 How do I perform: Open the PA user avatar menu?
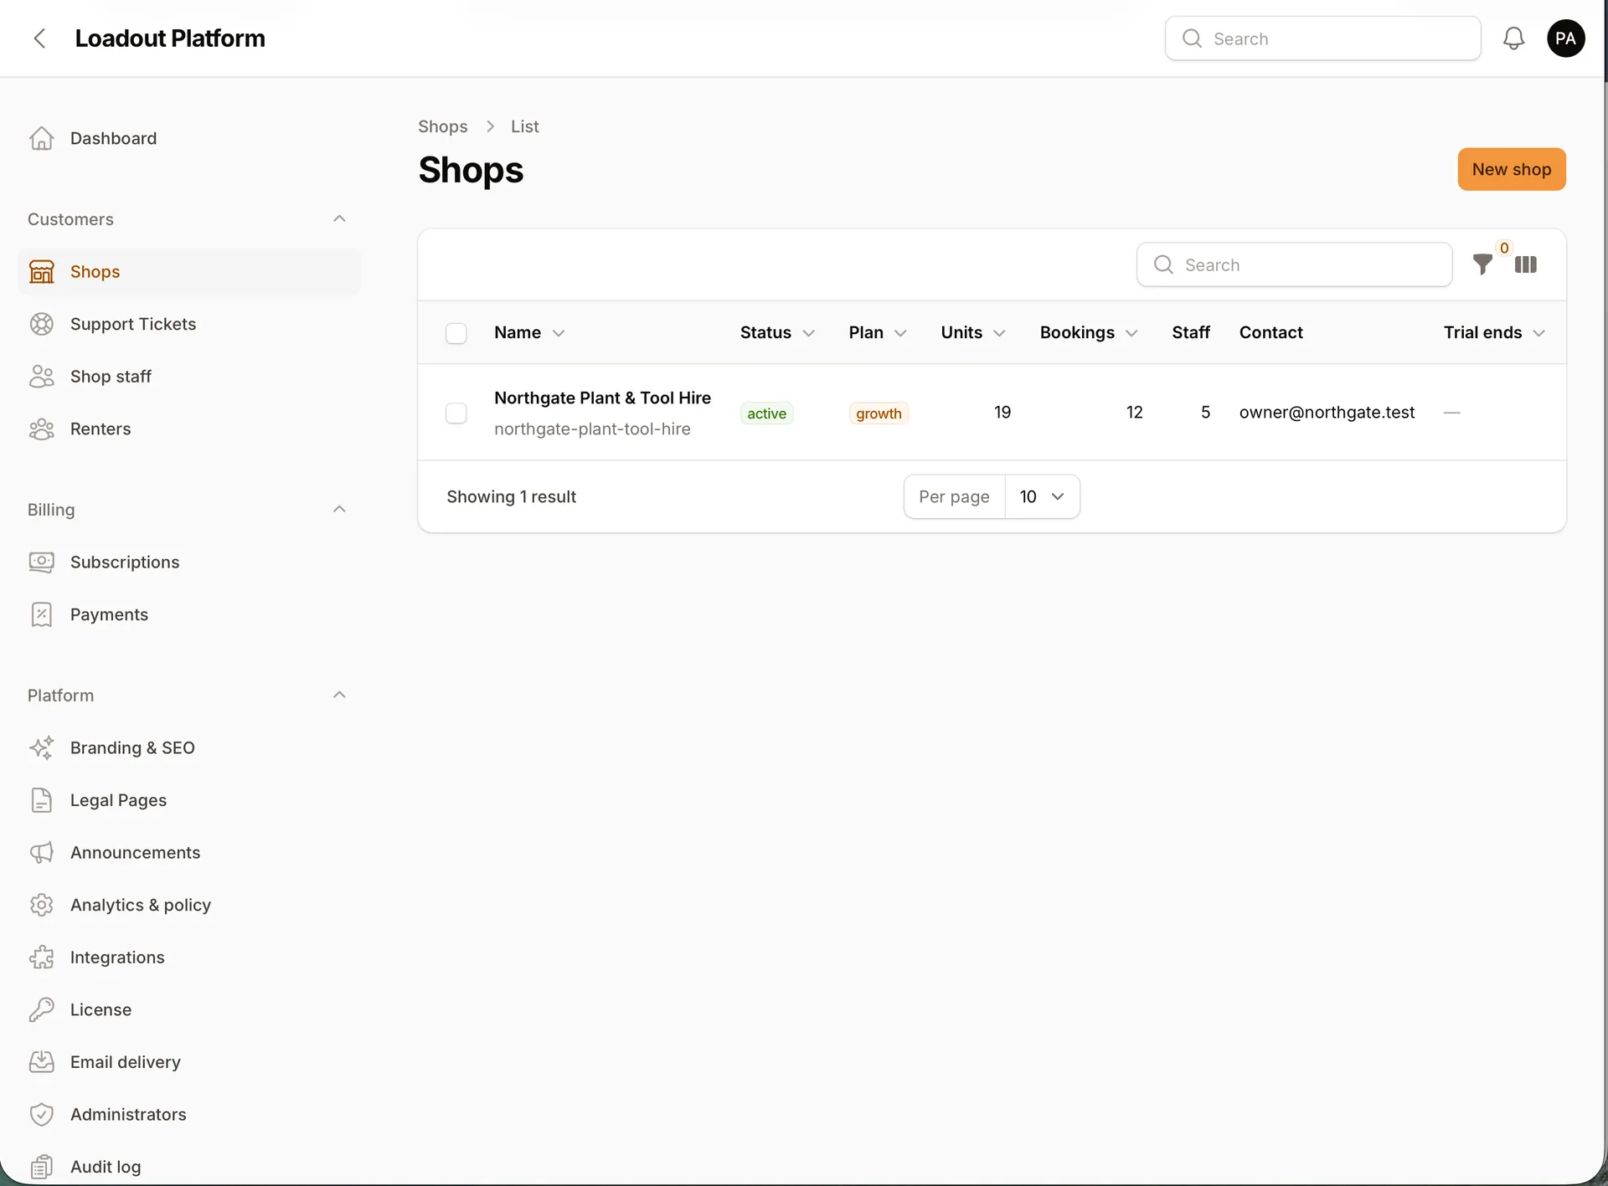[1565, 39]
